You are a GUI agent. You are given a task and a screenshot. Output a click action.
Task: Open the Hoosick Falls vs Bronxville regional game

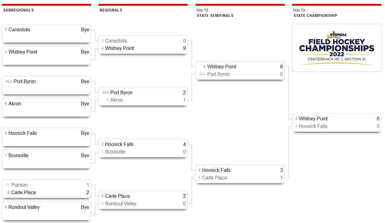(x=143, y=148)
